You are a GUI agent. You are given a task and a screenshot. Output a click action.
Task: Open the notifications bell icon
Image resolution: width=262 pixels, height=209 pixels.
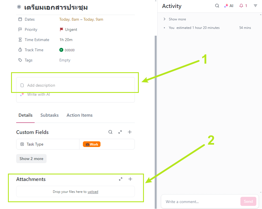click(241, 6)
